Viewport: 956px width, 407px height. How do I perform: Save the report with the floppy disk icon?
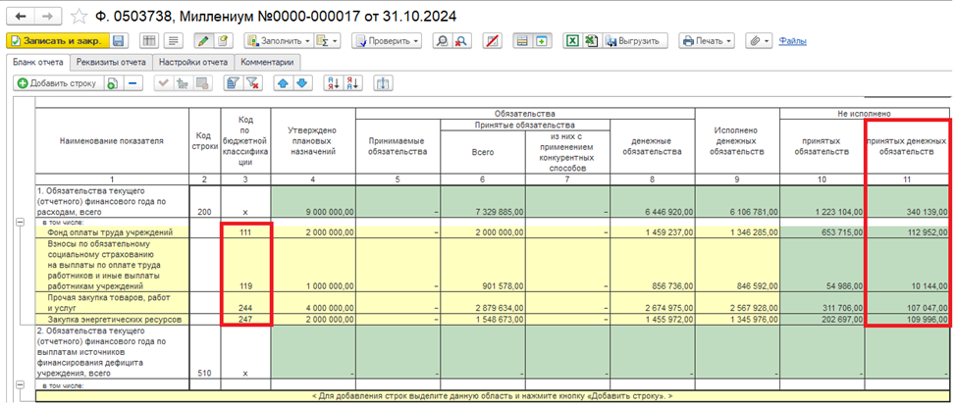pos(119,41)
